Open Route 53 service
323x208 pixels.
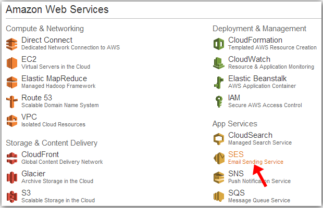click(x=36, y=98)
